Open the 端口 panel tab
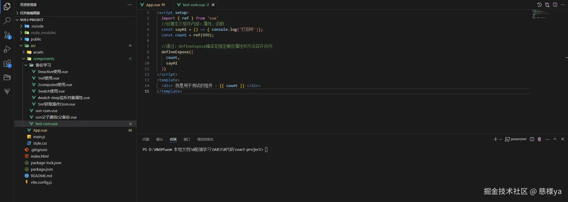The width and height of the screenshot is (568, 202). tap(187, 139)
